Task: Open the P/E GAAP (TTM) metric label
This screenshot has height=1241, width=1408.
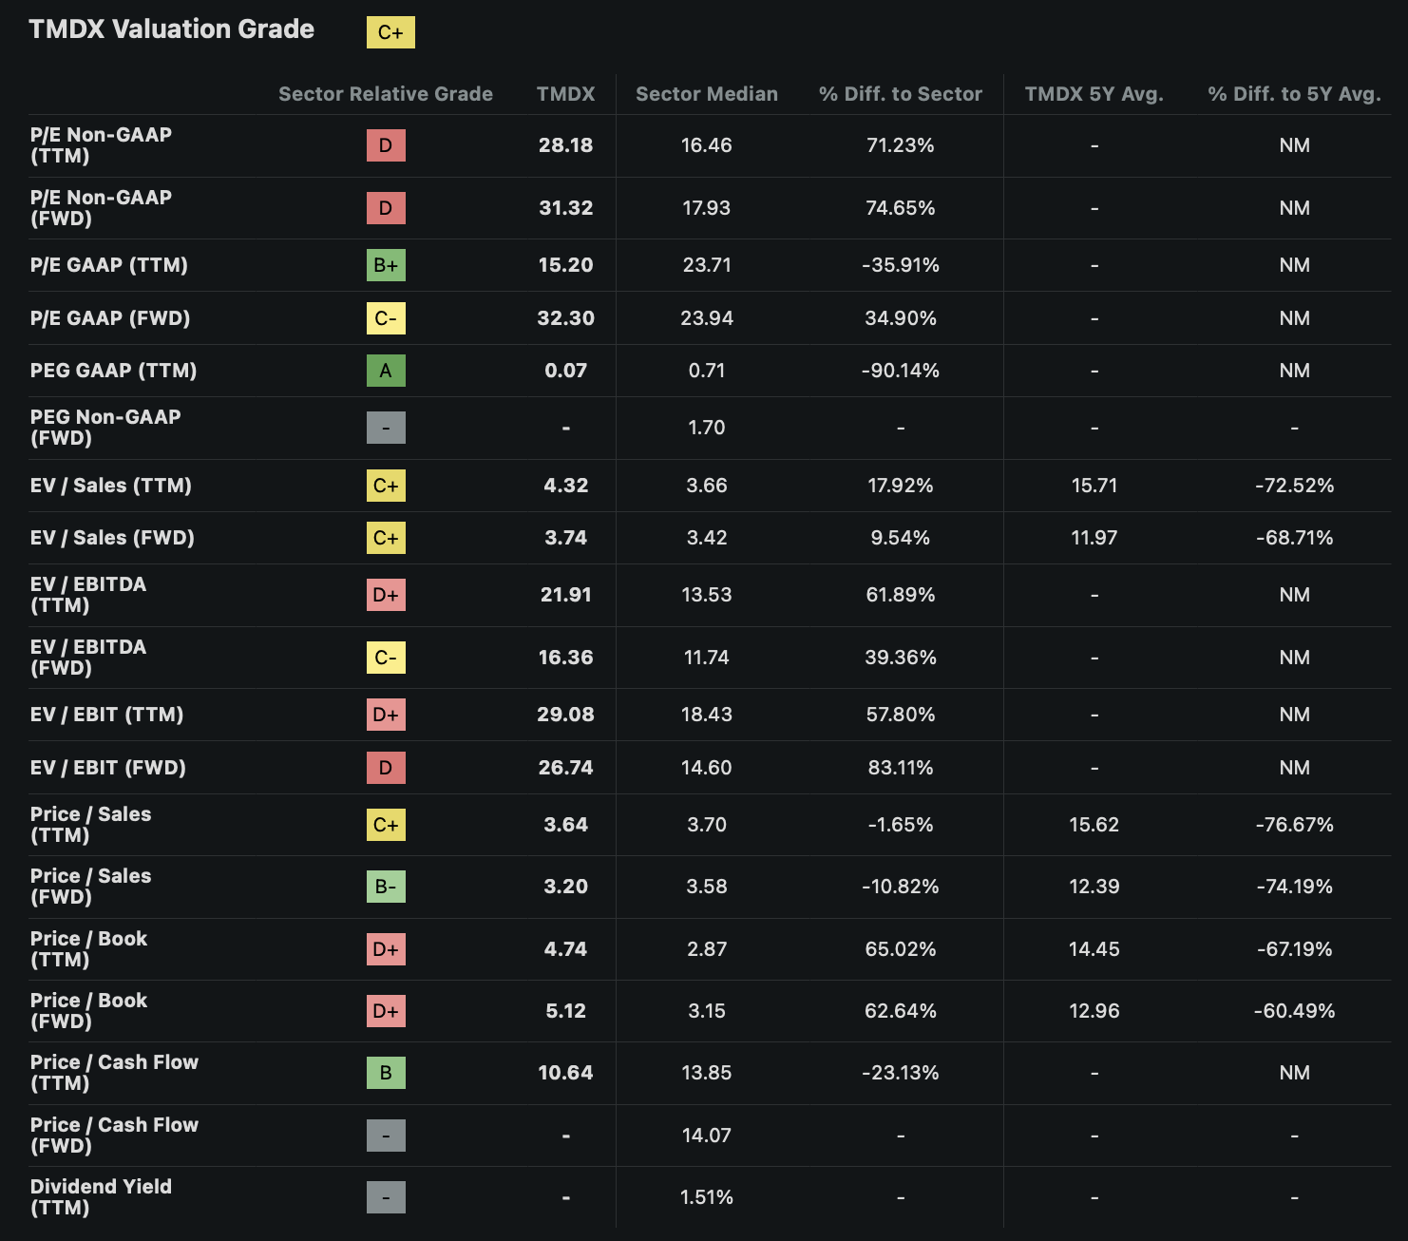Action: click(x=109, y=265)
